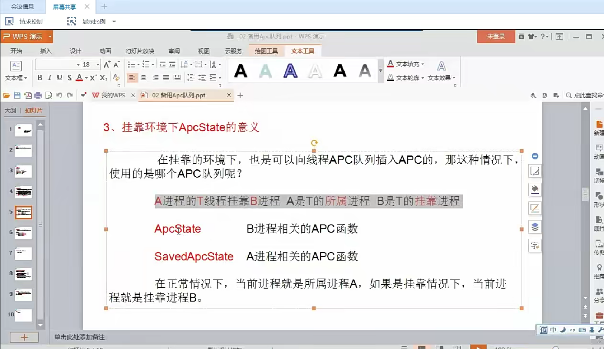This screenshot has width=604, height=349.
Task: Click the layers icon beside the text box
Action: point(535,227)
